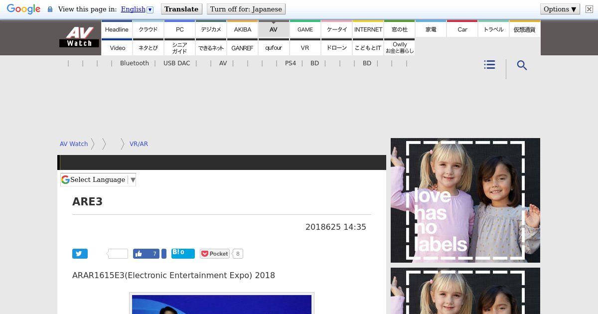
Task: Open the hamburger list menu icon
Action: (489, 65)
